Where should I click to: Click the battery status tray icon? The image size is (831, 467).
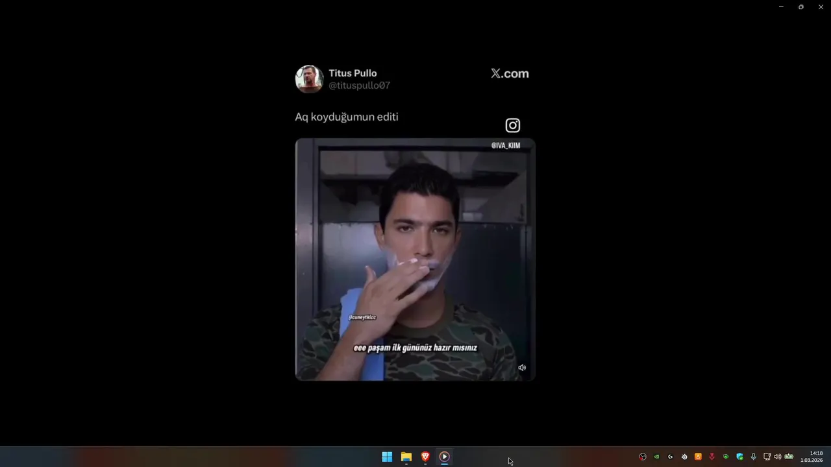pos(789,457)
